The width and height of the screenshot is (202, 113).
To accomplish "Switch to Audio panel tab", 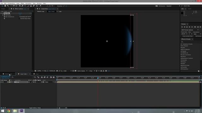I will (x=189, y=9).
